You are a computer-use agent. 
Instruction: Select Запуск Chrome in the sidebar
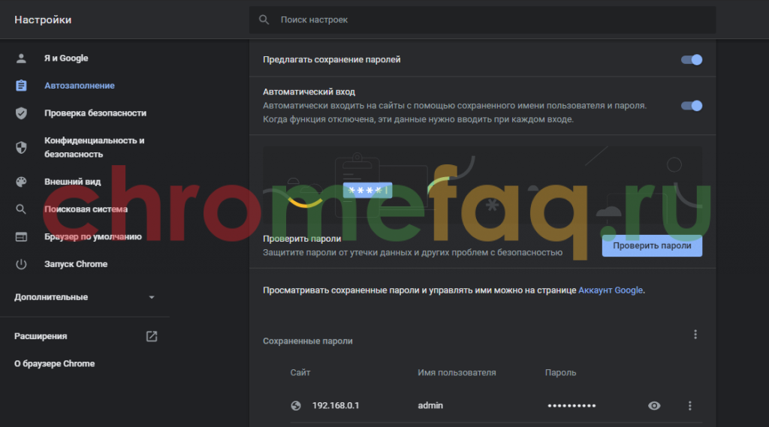click(76, 264)
